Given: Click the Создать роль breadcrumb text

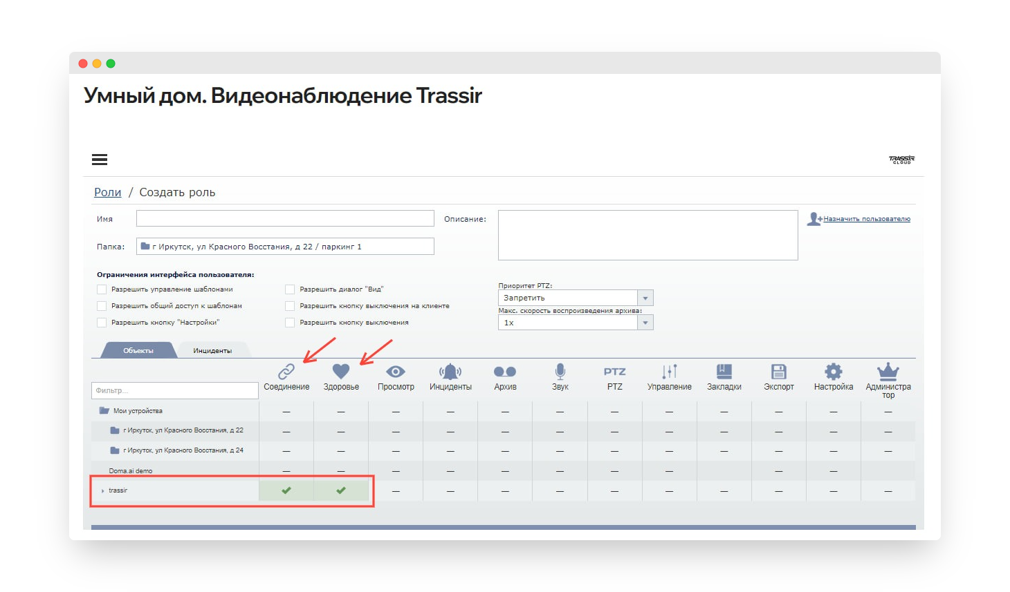Looking at the screenshot, I should (177, 192).
